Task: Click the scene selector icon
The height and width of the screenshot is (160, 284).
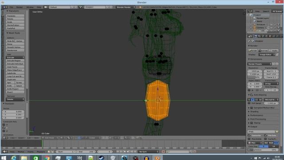Action: tap(81, 7)
